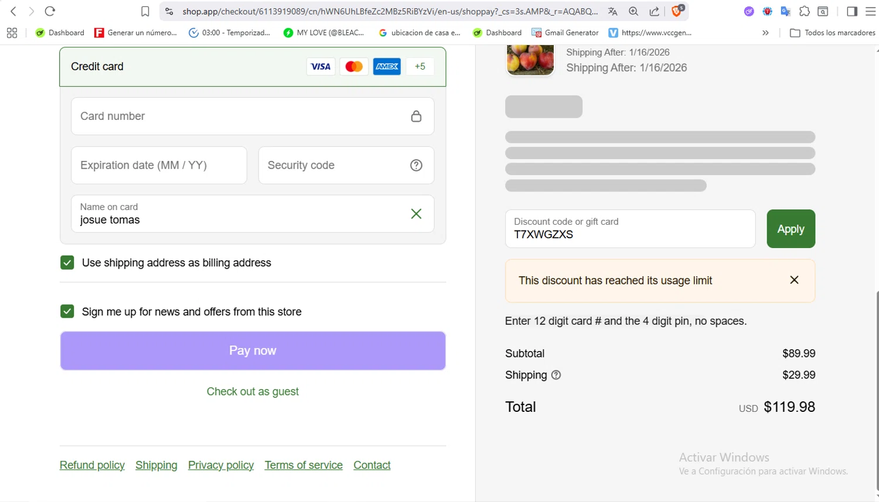The image size is (879, 502).
Task: Toggle 'Use shipping address as billing address'
Action: coord(67,263)
